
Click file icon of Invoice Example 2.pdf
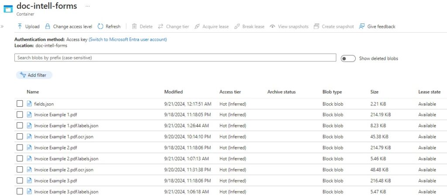point(29,148)
